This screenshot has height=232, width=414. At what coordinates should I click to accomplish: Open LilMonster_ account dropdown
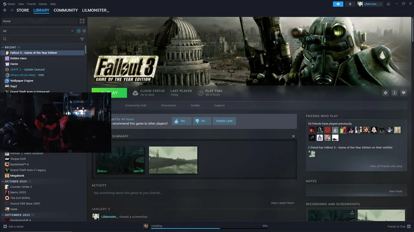tap(370, 4)
